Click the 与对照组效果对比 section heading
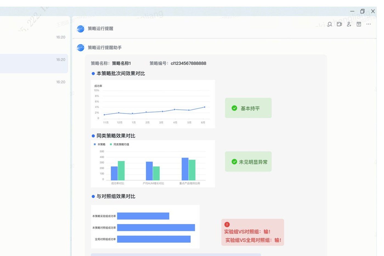Viewport: 384px width, 256px height. [116, 196]
